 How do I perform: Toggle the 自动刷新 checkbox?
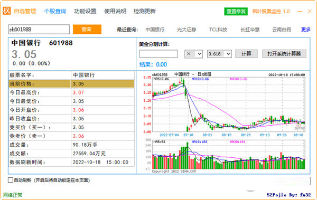pos(11,180)
